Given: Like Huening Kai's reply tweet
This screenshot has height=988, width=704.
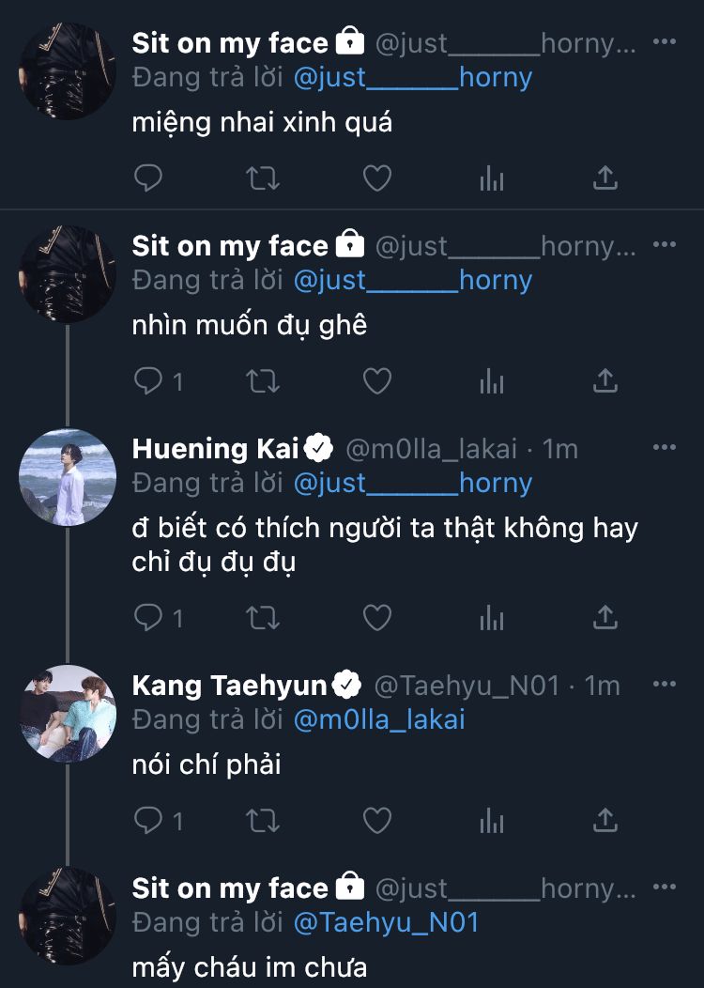Looking at the screenshot, I should pyautogui.click(x=376, y=617).
